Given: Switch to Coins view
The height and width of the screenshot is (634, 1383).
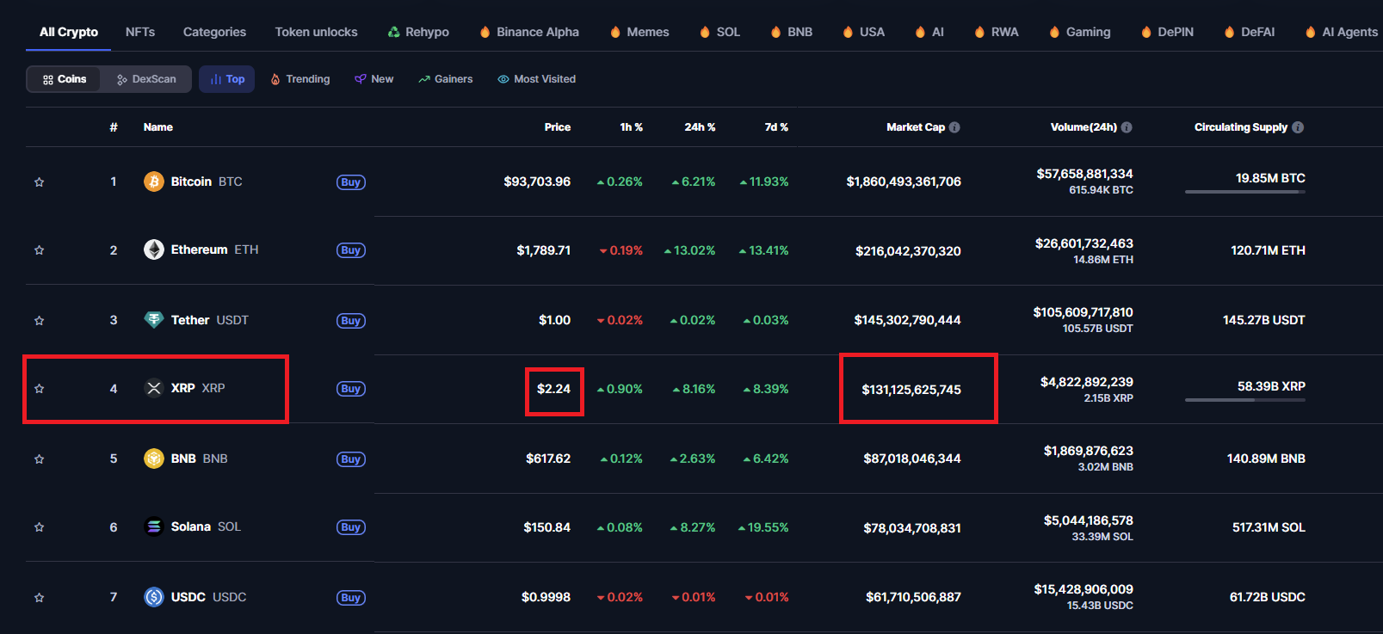Looking at the screenshot, I should 64,79.
